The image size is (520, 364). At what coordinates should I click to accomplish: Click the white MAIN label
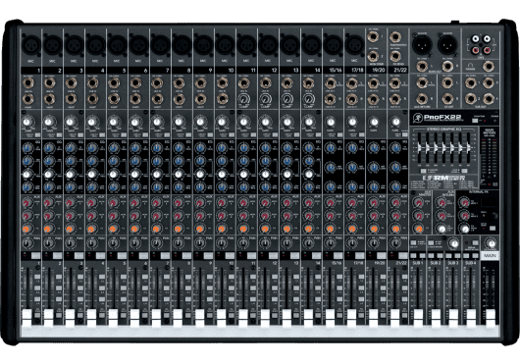click(490, 256)
